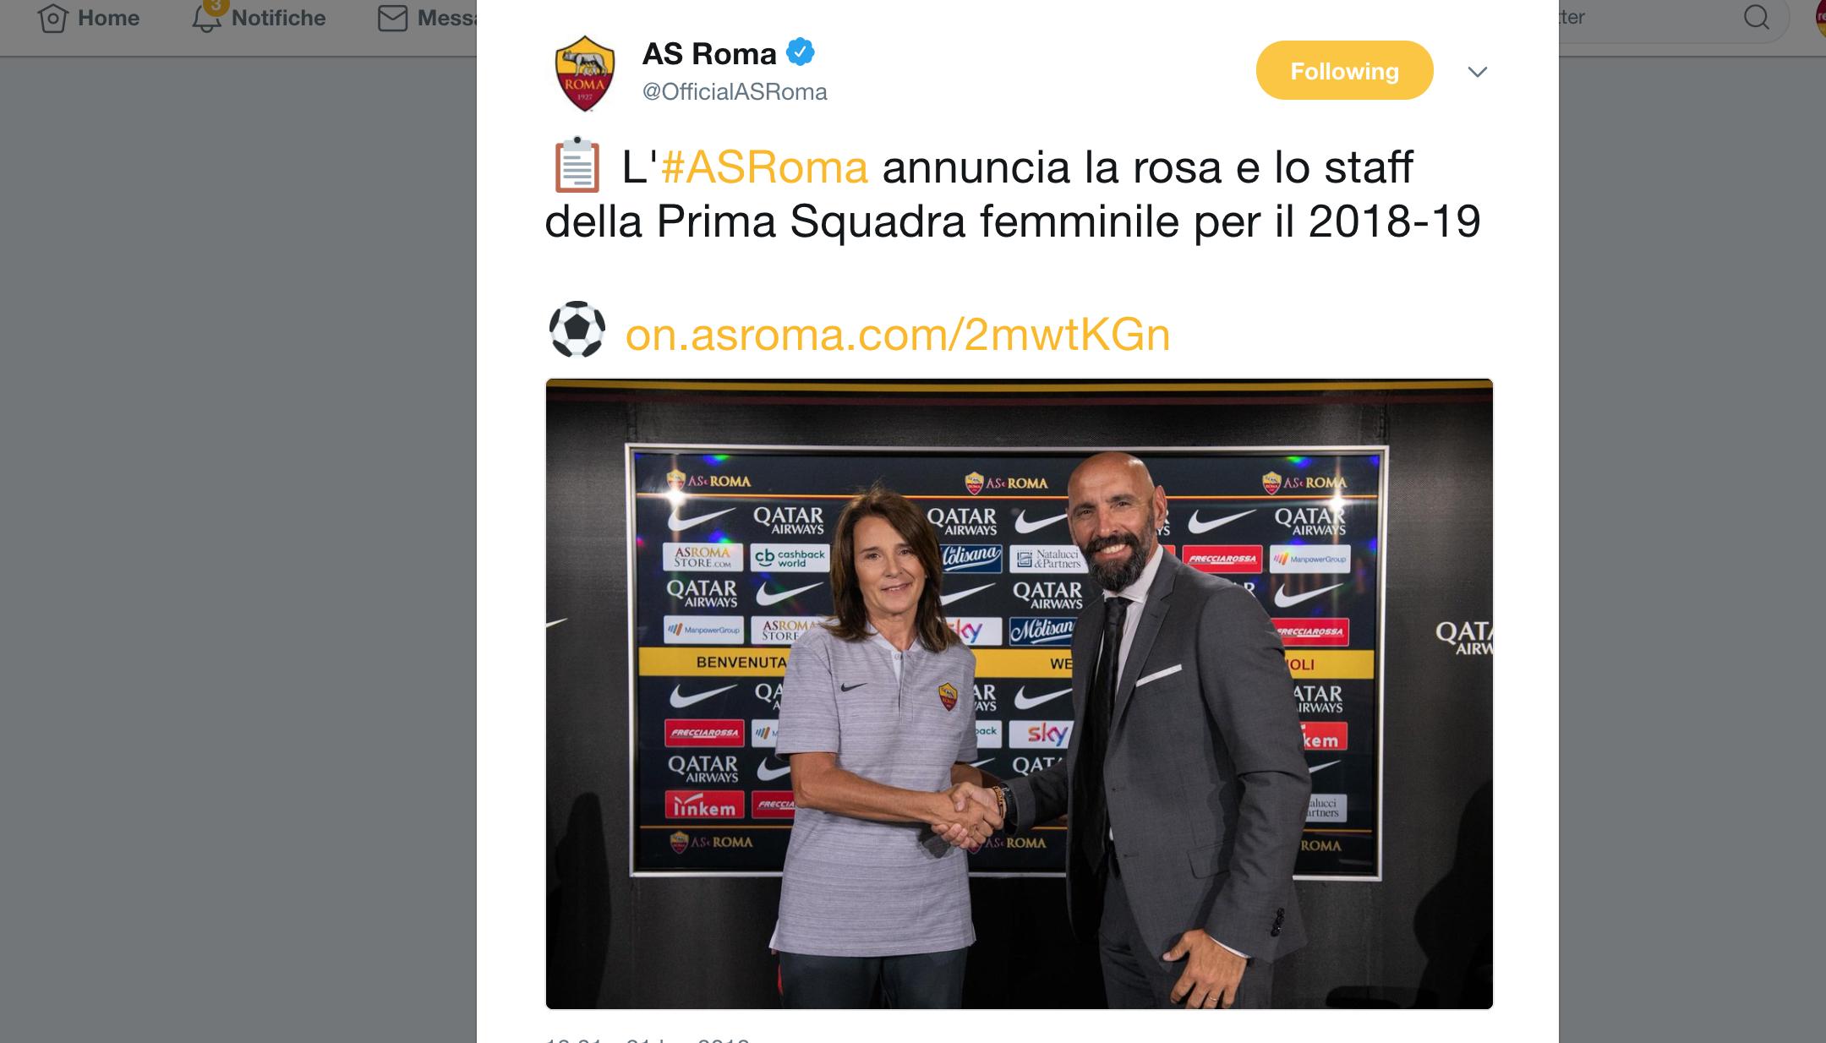Viewport: 1826px width, 1043px height.
Task: Expand the tweet options chevron
Action: (1477, 72)
